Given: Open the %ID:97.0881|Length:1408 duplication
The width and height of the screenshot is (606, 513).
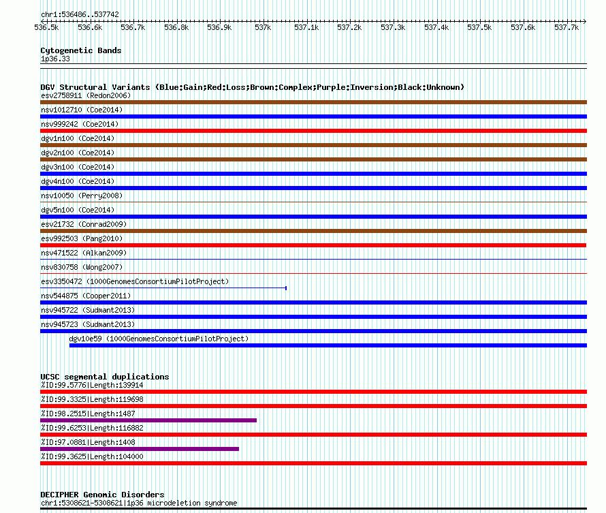Looking at the screenshot, I should coord(88,442).
